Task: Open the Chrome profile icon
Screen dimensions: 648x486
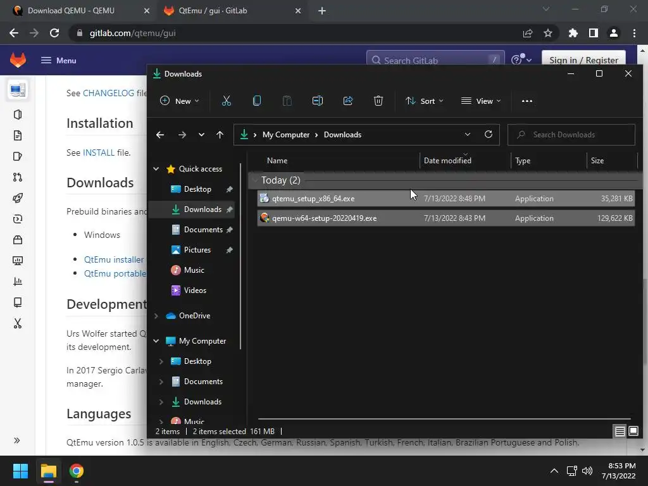Action: pyautogui.click(x=614, y=33)
